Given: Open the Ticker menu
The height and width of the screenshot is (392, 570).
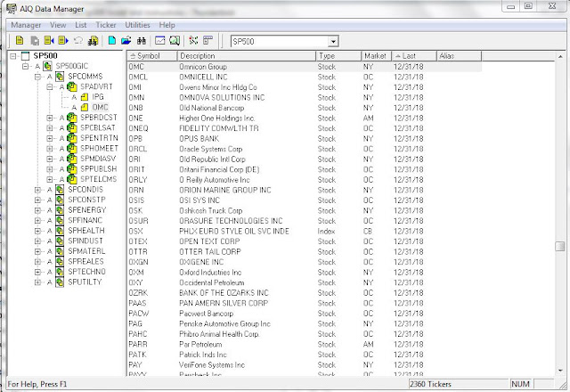Looking at the screenshot, I should pos(106,25).
